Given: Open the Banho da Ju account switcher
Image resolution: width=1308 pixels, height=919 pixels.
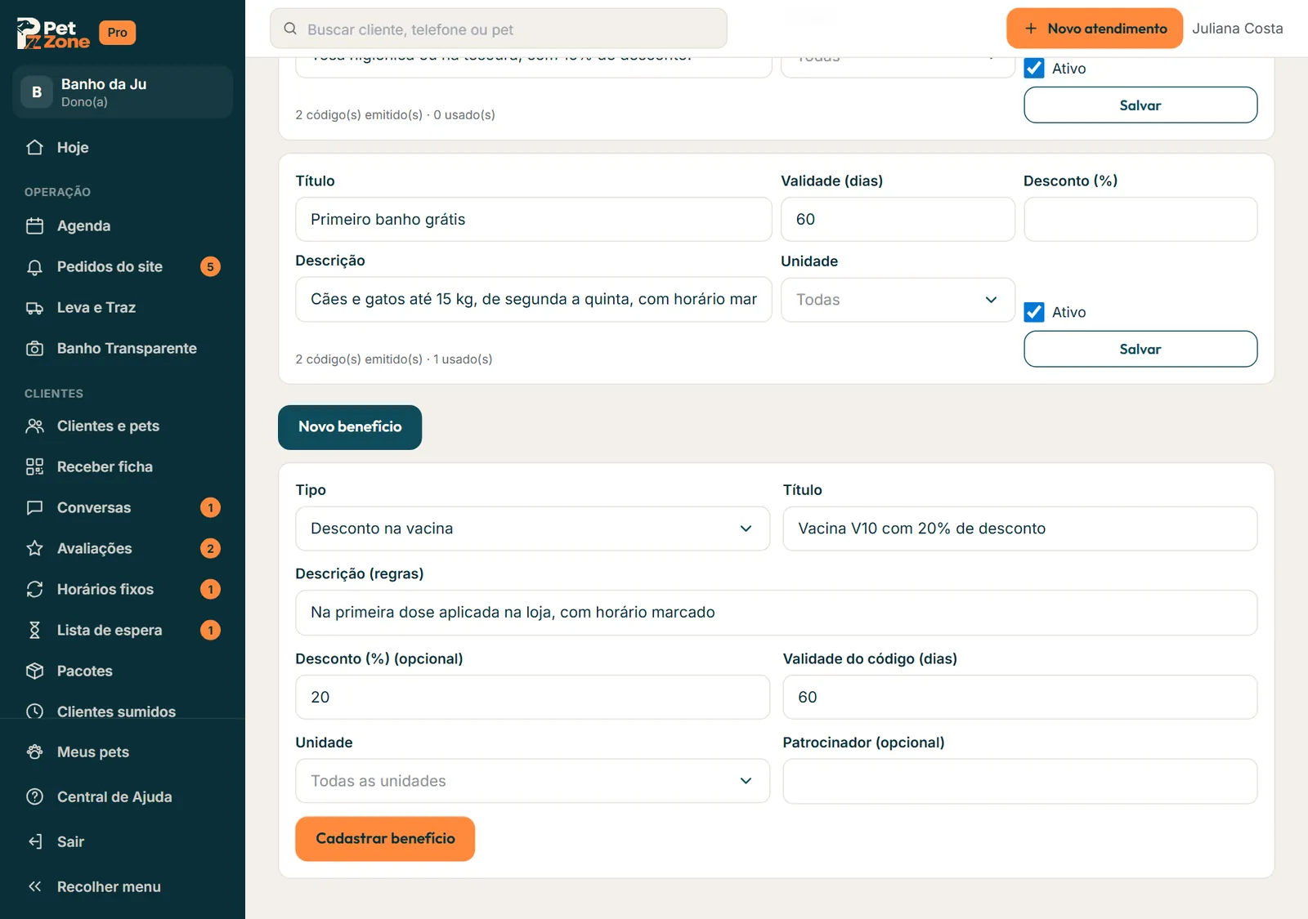Looking at the screenshot, I should pos(123,92).
